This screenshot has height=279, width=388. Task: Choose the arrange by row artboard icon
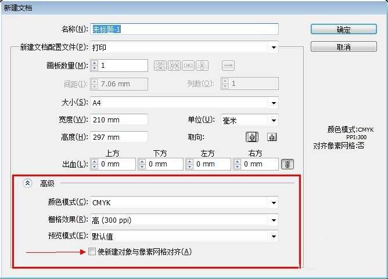[x=188, y=66]
